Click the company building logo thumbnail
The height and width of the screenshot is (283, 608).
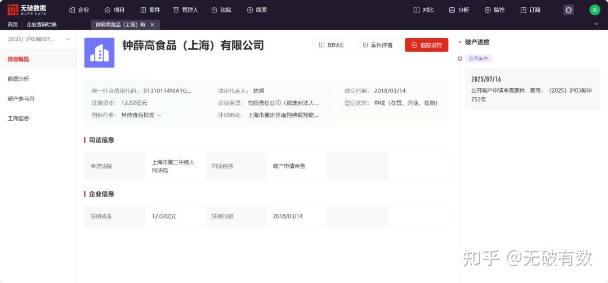[99, 53]
